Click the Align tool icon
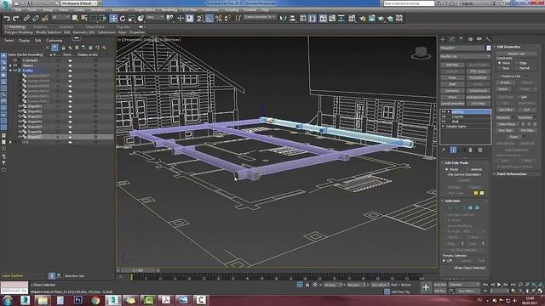Screen dimensions: 545x306 [x=292, y=19]
